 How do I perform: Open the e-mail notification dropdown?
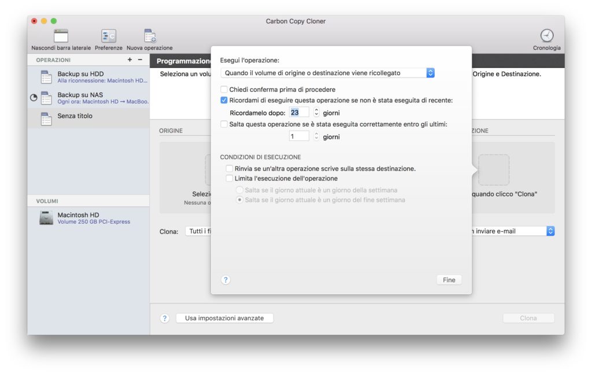513,231
